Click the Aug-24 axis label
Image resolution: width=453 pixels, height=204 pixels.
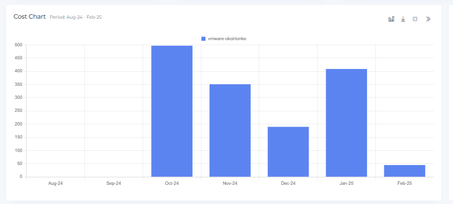(55, 183)
